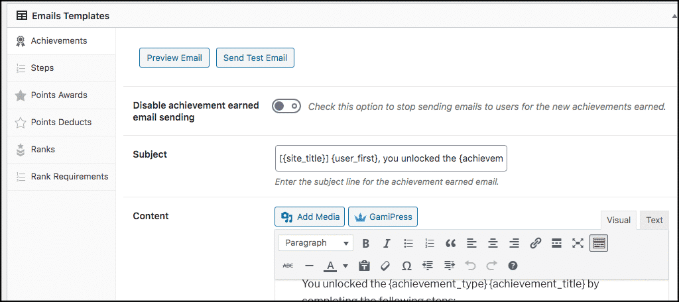Open the editor help question mark icon
Viewport: 679px width, 302px height.
(513, 266)
